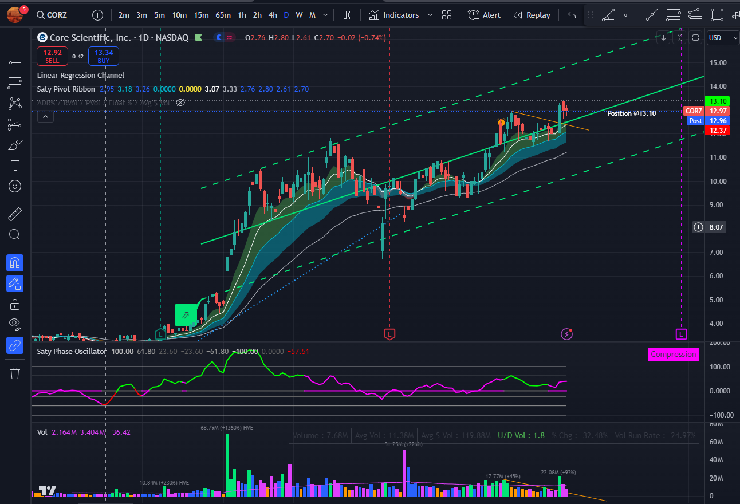This screenshot has width=740, height=504.
Task: Switch chart timeframe to Weekly
Action: 299,15
